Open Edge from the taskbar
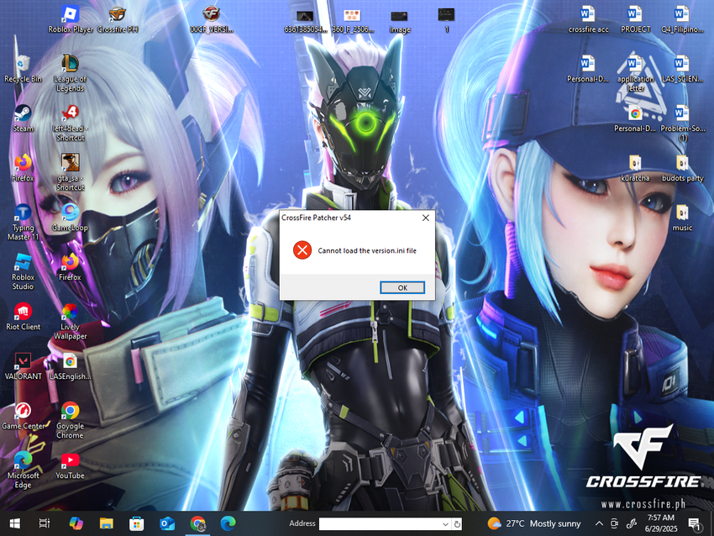 228,523
